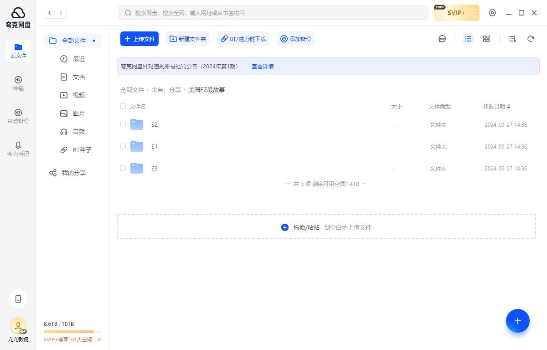The width and height of the screenshot is (547, 350).
Task: Check the select-all files checkbox
Action: 123,106
